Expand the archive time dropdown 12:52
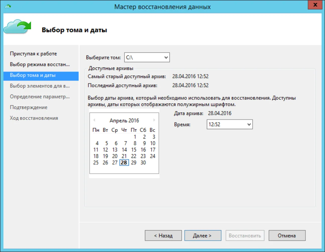Viewport: 325px width, 252px height. point(230,124)
